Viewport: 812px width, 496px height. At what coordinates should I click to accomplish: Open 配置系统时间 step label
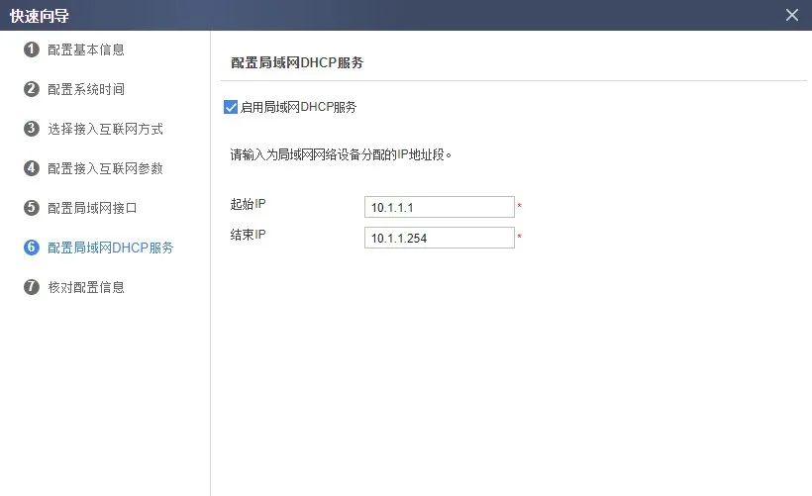coord(86,89)
